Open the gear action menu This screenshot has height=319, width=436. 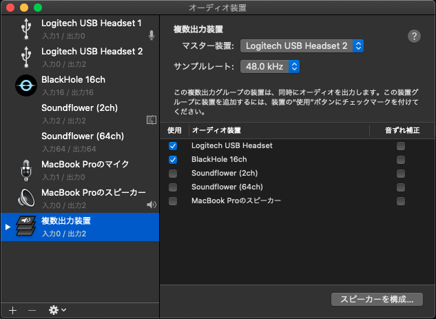click(x=57, y=310)
